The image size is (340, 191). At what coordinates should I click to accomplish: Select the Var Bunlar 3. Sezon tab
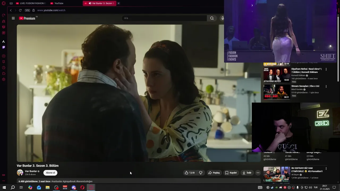[99, 3]
